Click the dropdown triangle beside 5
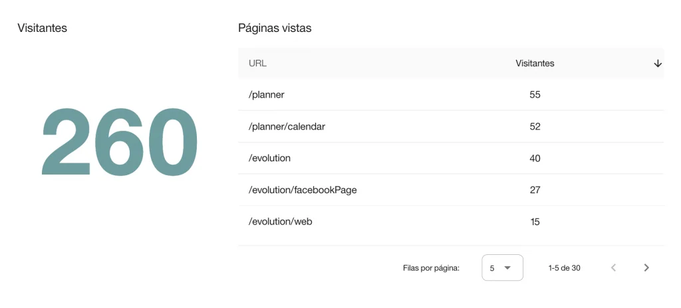Viewport: 681px width, 308px height. [x=507, y=268]
